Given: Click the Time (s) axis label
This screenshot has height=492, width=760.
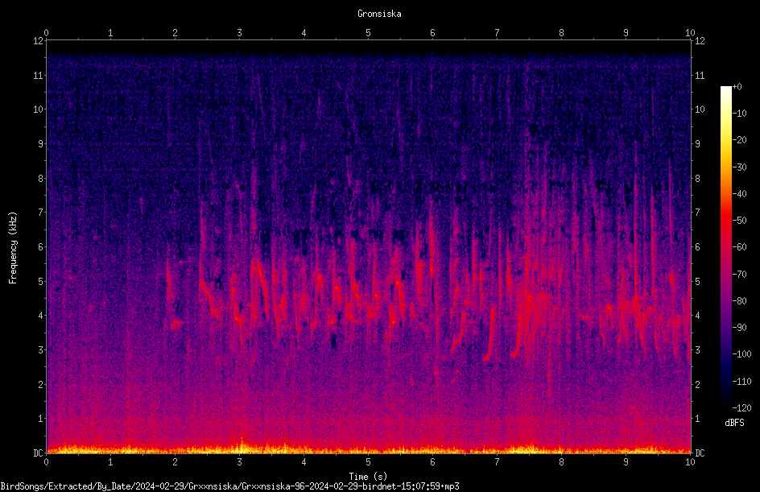Looking at the screenshot, I should pyautogui.click(x=368, y=477).
